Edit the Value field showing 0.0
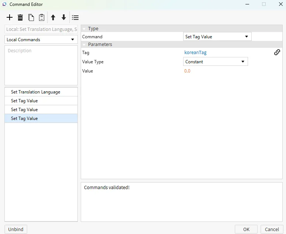286x234 pixels. 188,71
